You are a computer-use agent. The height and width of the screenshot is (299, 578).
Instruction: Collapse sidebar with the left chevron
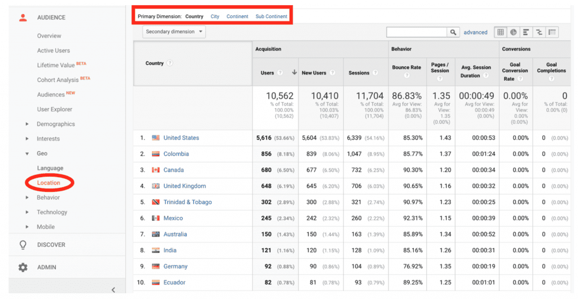pos(113,290)
